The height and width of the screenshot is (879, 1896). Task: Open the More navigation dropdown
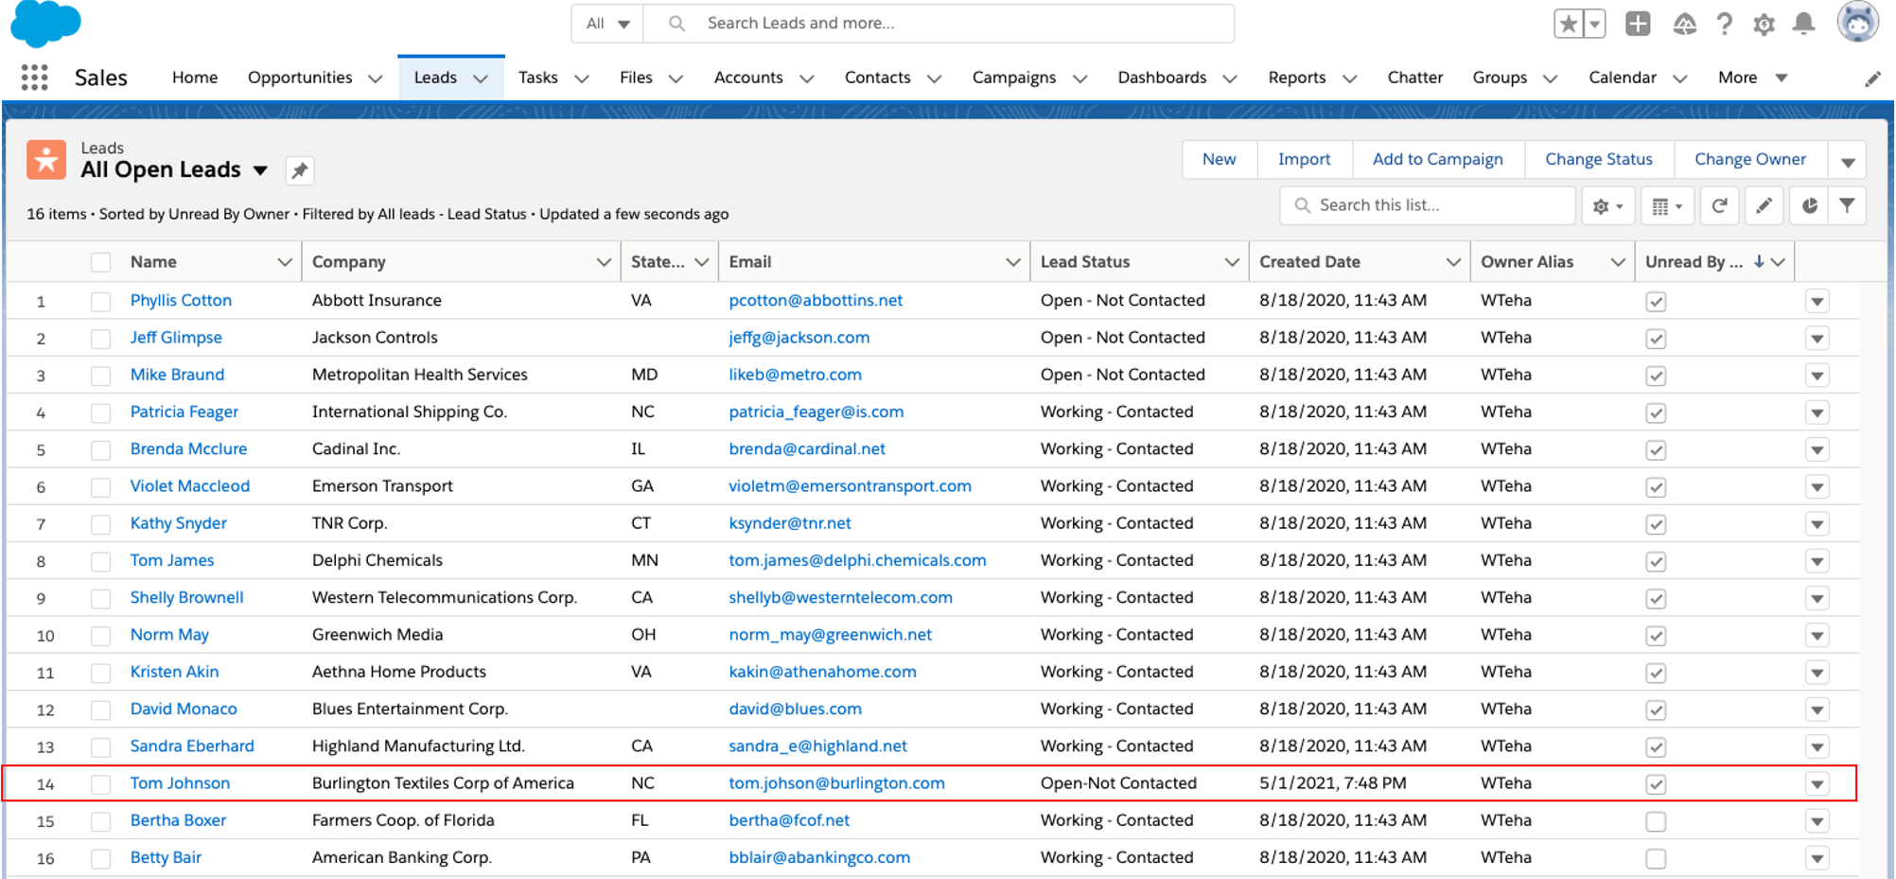[x=1752, y=78]
